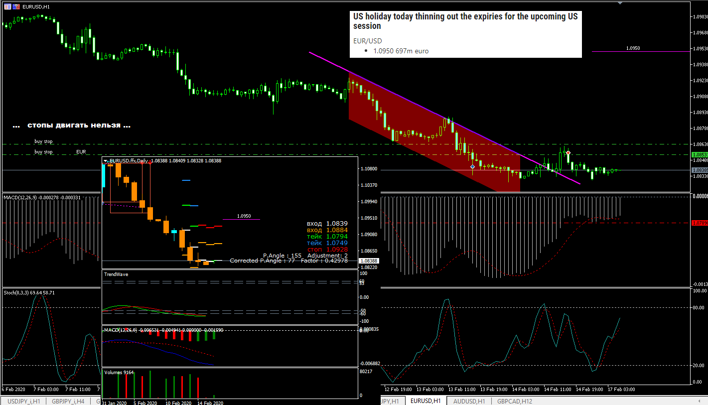This screenshot has height=405, width=708.
Task: Click the 'вход 1.0839' white label
Action: click(x=327, y=224)
